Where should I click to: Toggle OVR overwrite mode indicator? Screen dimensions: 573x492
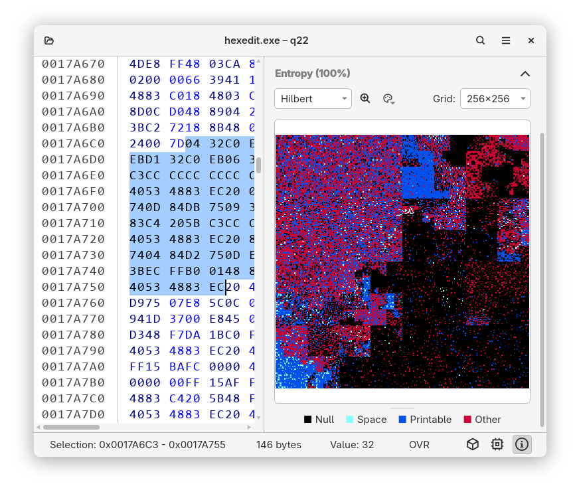[419, 445]
